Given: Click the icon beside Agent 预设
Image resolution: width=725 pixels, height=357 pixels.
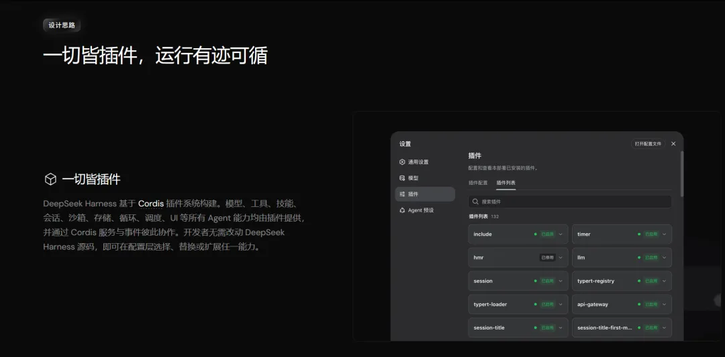Looking at the screenshot, I should point(402,210).
